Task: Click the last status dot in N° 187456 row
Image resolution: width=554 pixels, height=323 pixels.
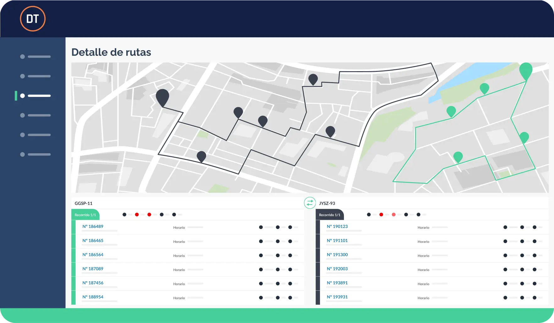Action: click(x=290, y=284)
